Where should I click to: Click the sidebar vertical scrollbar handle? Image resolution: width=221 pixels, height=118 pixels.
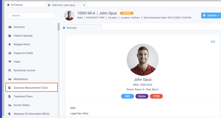click(x=59, y=27)
